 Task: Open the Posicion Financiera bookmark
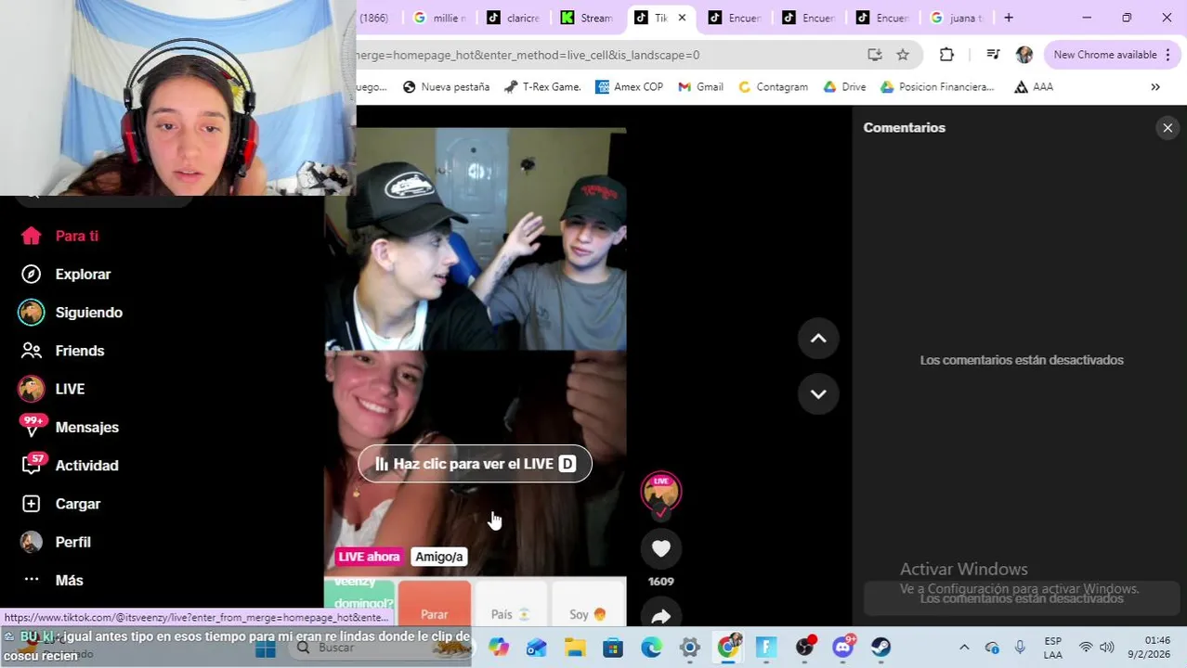pos(937,86)
